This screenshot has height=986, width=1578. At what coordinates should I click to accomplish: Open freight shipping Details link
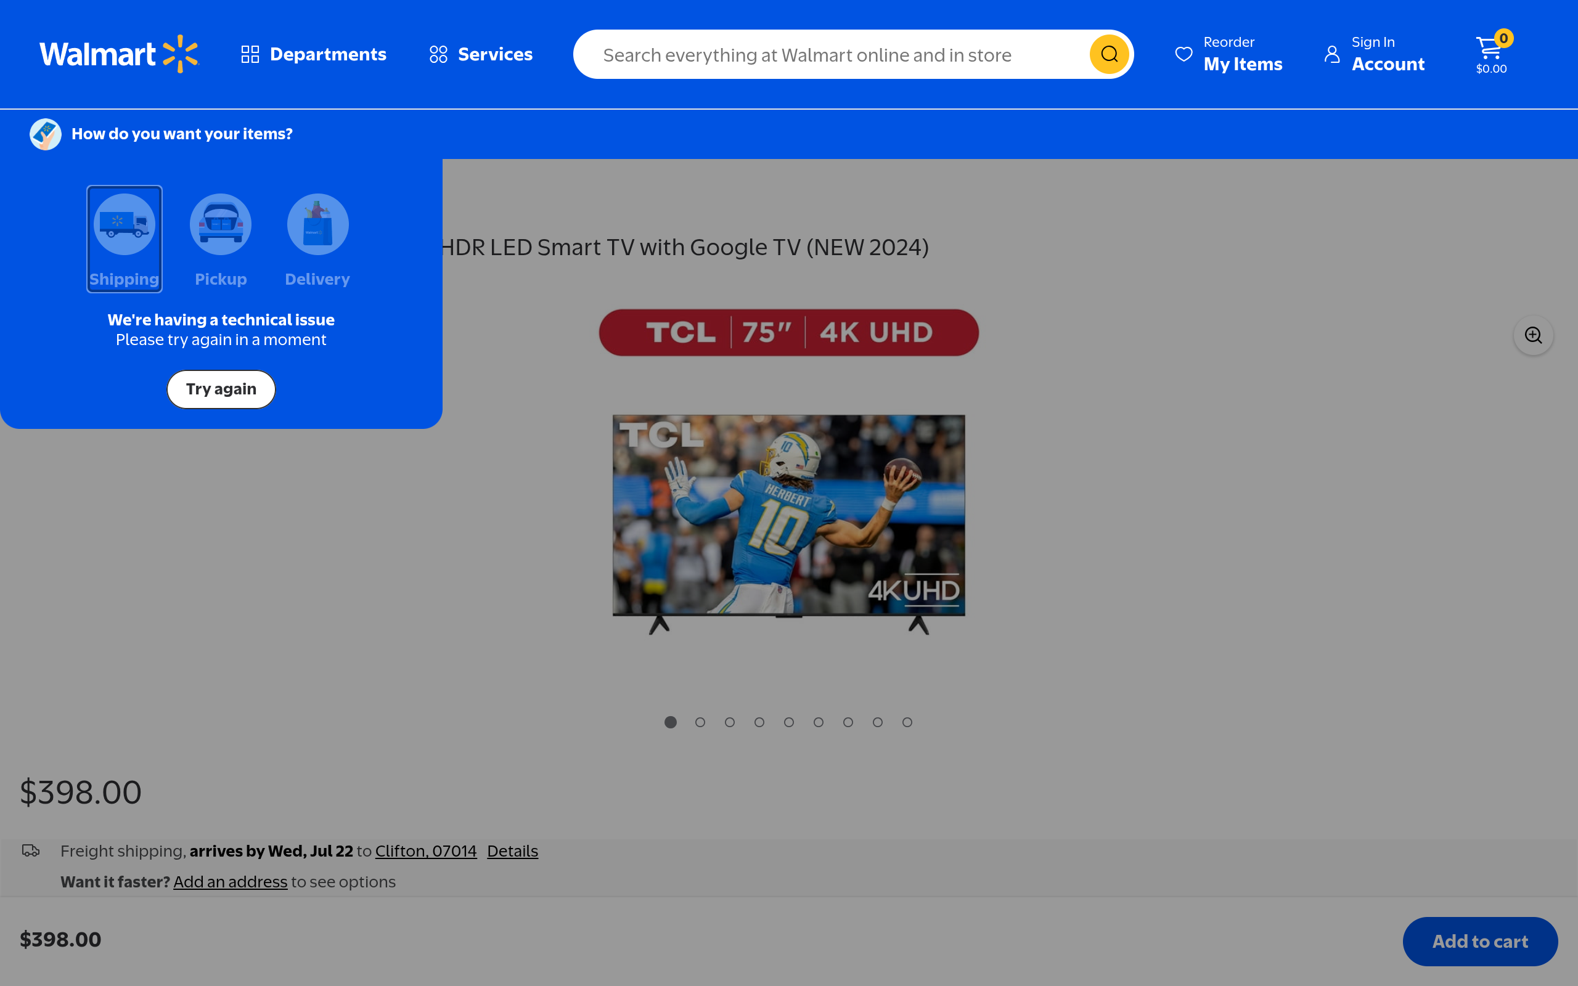(x=512, y=851)
